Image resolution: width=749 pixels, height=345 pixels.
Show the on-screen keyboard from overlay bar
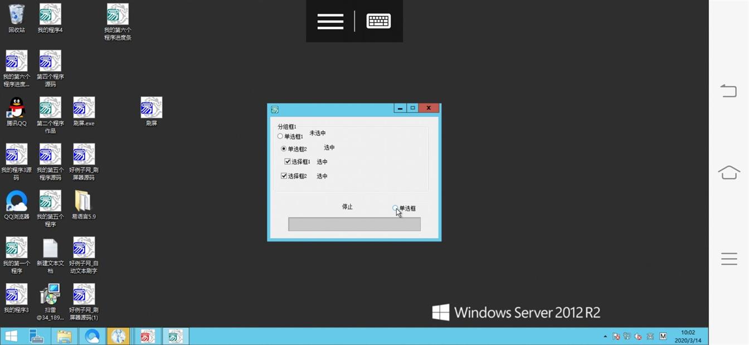378,21
